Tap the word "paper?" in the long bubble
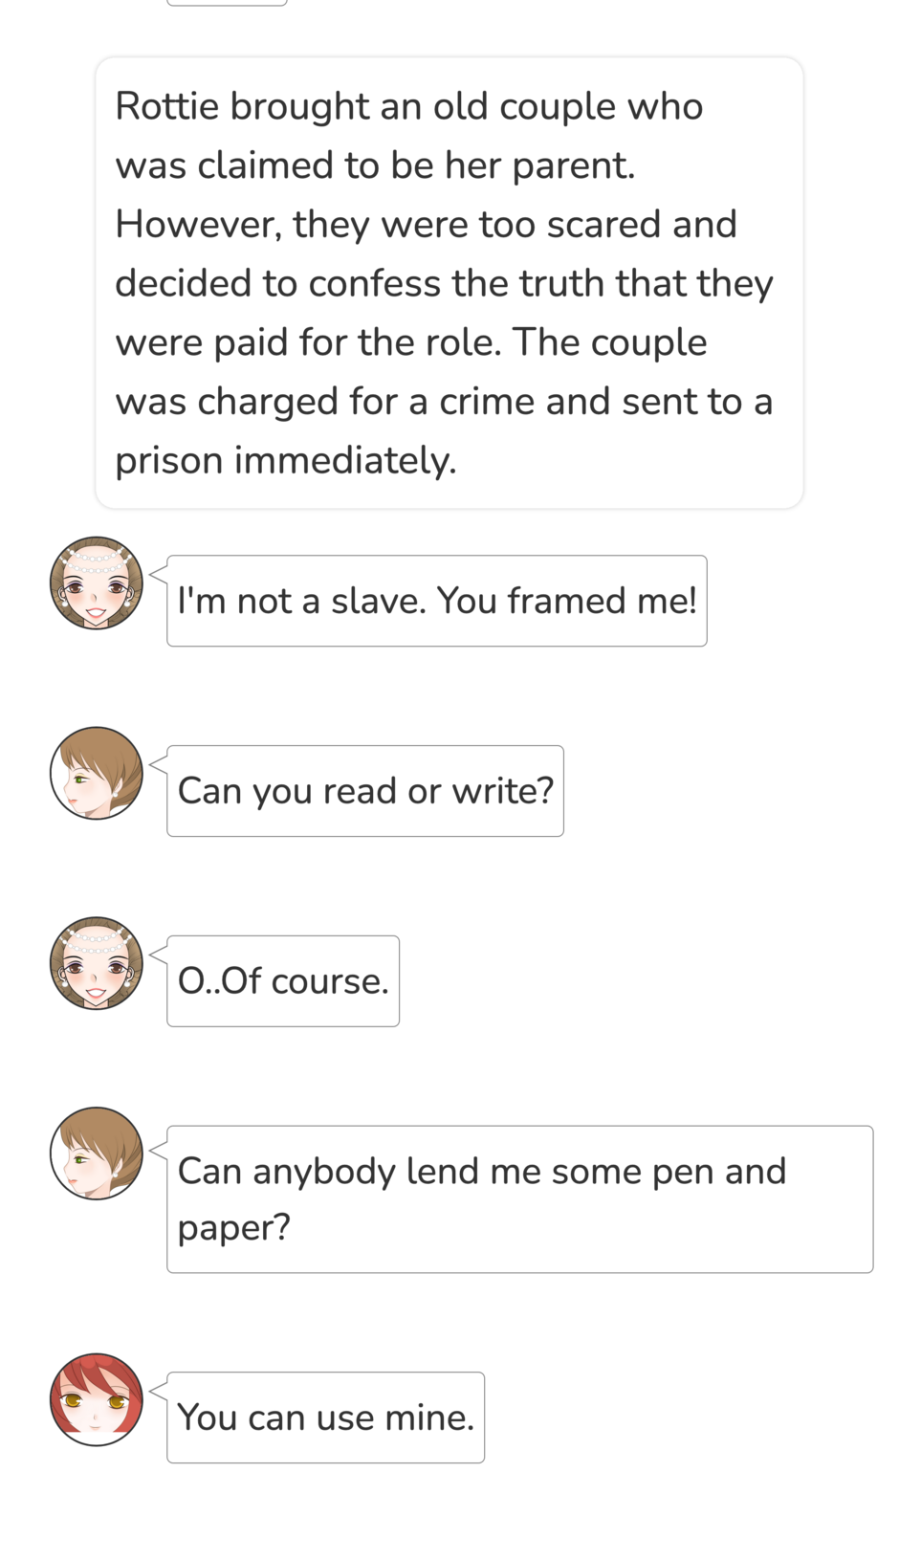 (233, 1228)
